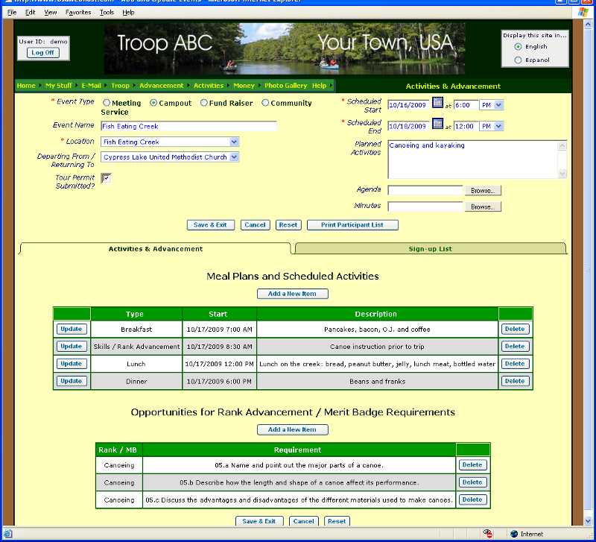Viewport: 596px width, 542px height.
Task: Select the Meeting event type
Action: (107, 103)
